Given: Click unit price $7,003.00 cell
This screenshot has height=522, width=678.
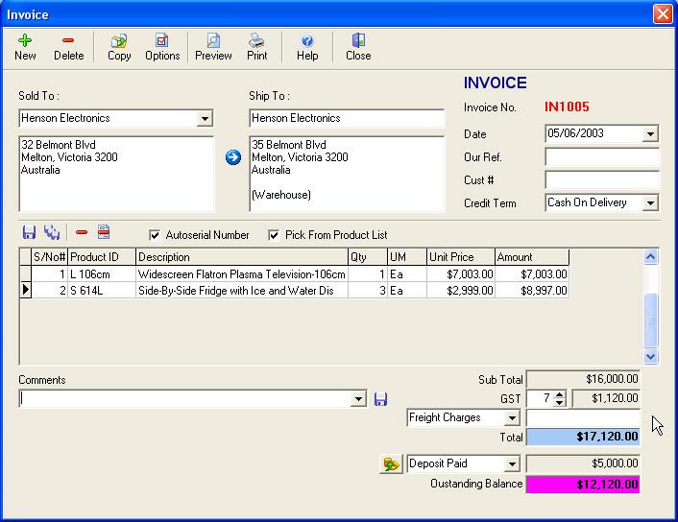Looking at the screenshot, I should click(x=461, y=274).
